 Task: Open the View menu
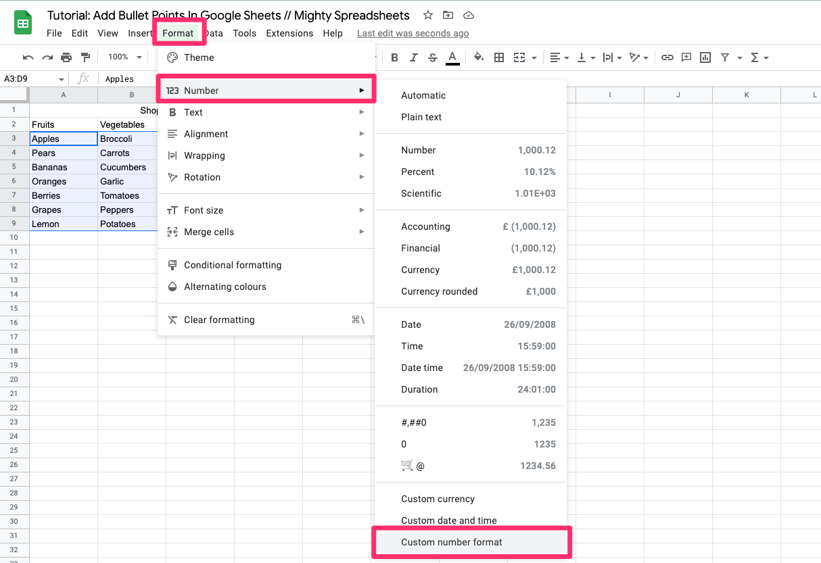(108, 33)
